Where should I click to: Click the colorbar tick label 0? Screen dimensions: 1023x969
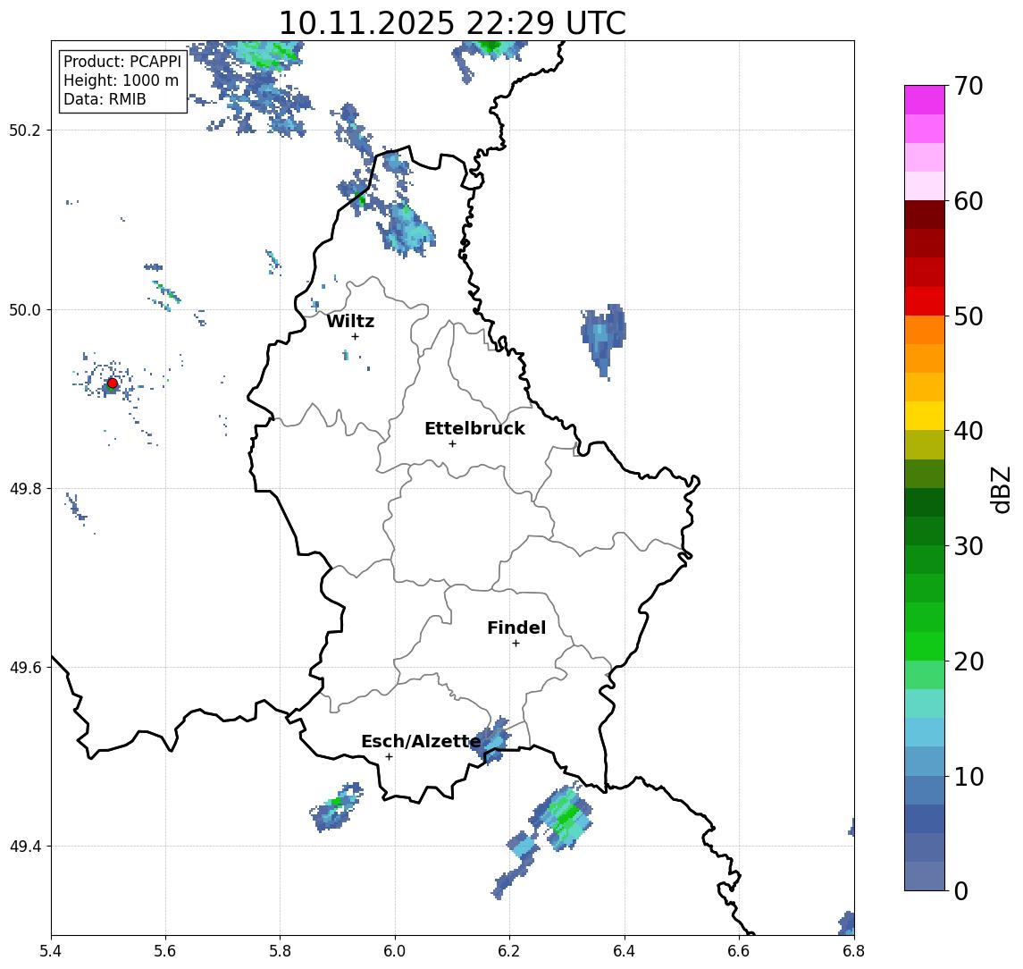click(961, 890)
